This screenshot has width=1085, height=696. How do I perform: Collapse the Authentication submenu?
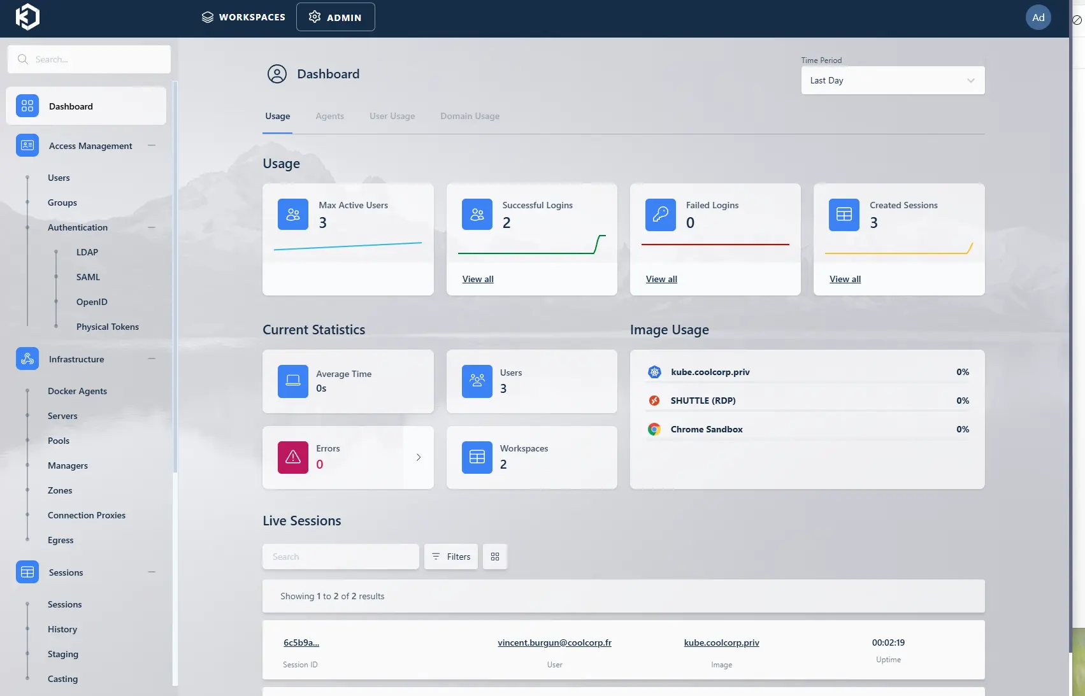(x=152, y=227)
